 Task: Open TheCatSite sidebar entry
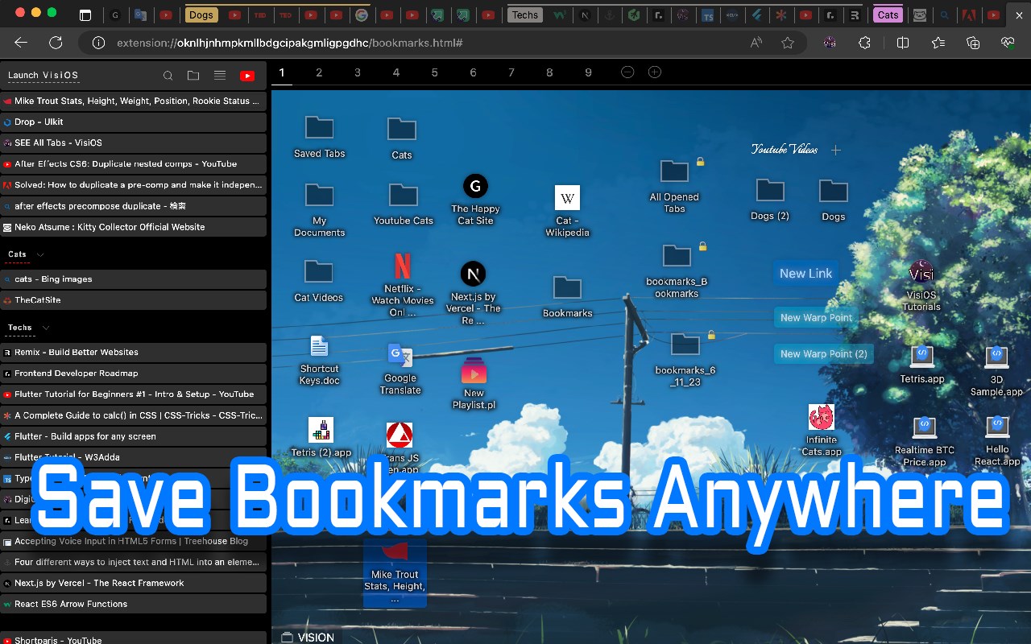tap(133, 300)
